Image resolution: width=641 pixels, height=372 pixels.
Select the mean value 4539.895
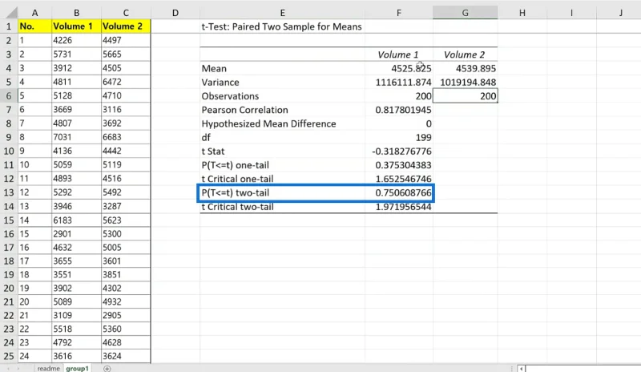coord(466,68)
